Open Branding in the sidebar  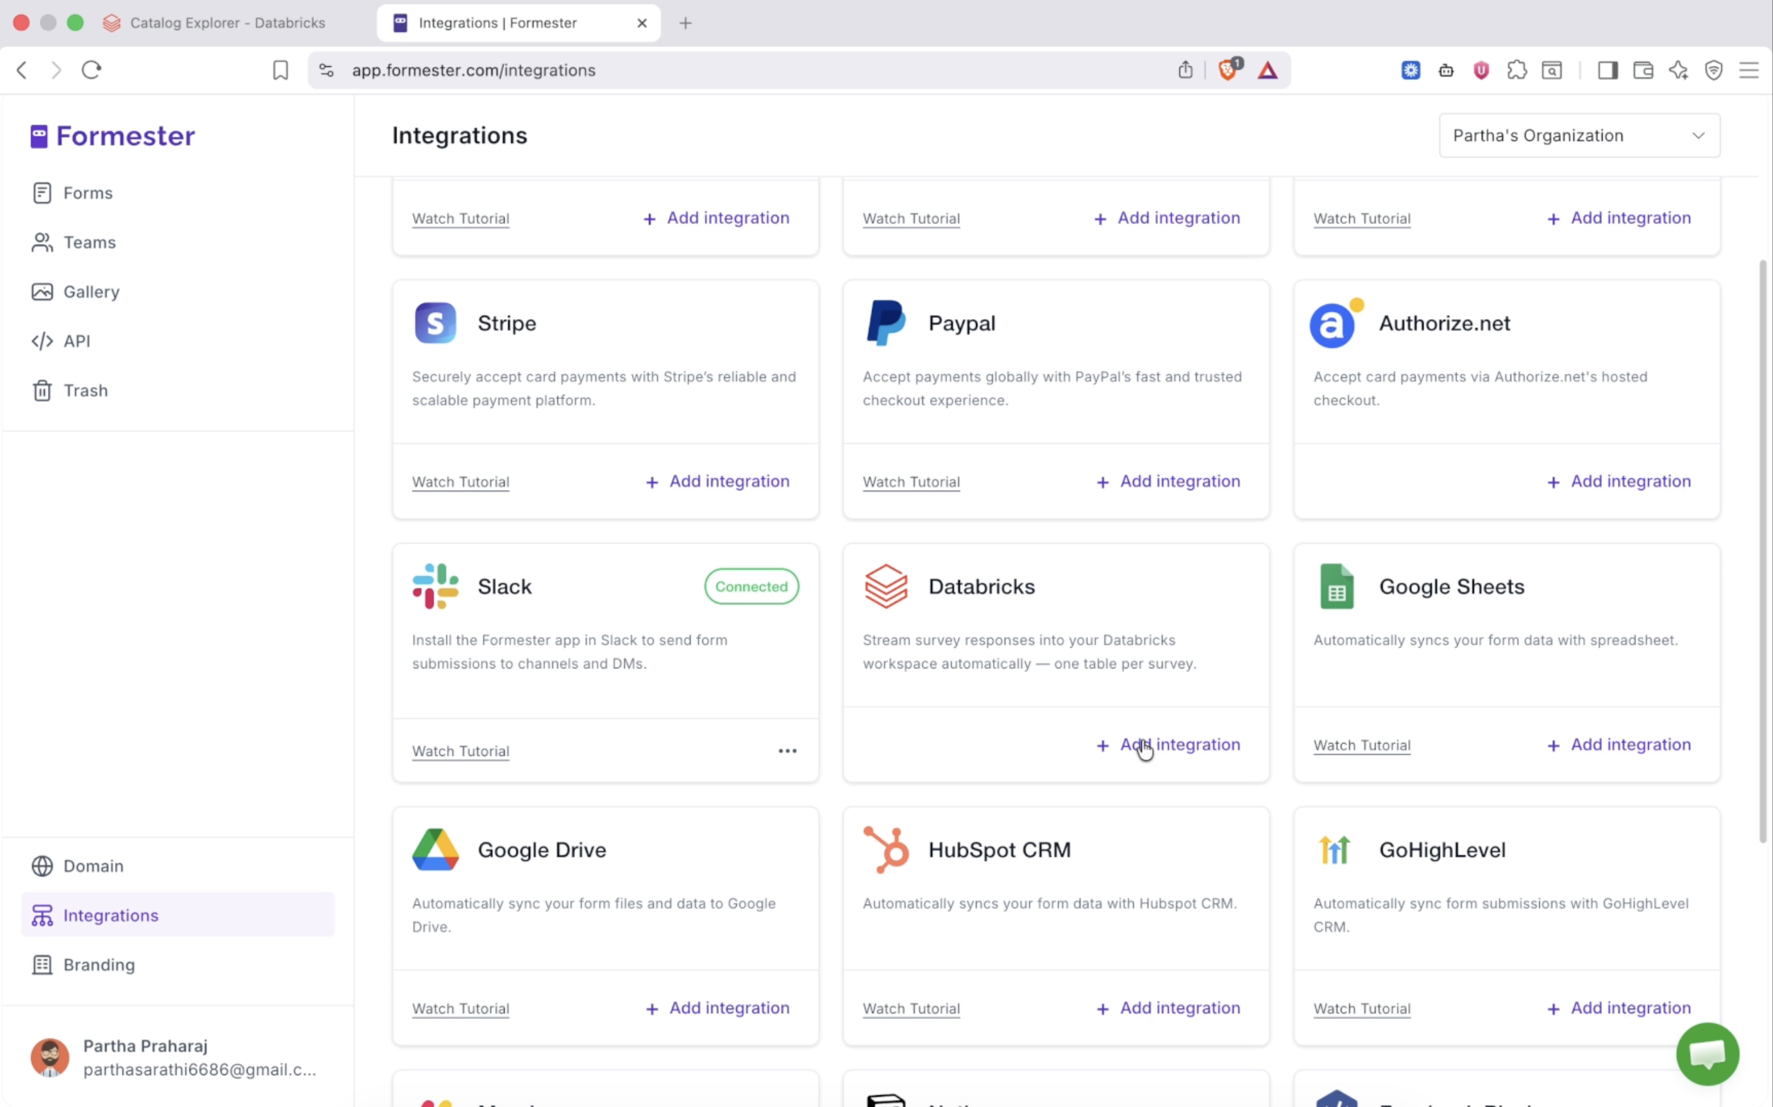tap(83, 965)
